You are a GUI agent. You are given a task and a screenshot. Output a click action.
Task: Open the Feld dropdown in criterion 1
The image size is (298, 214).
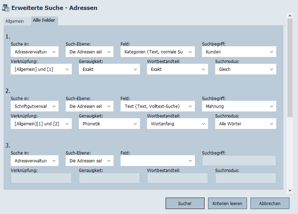158,52
